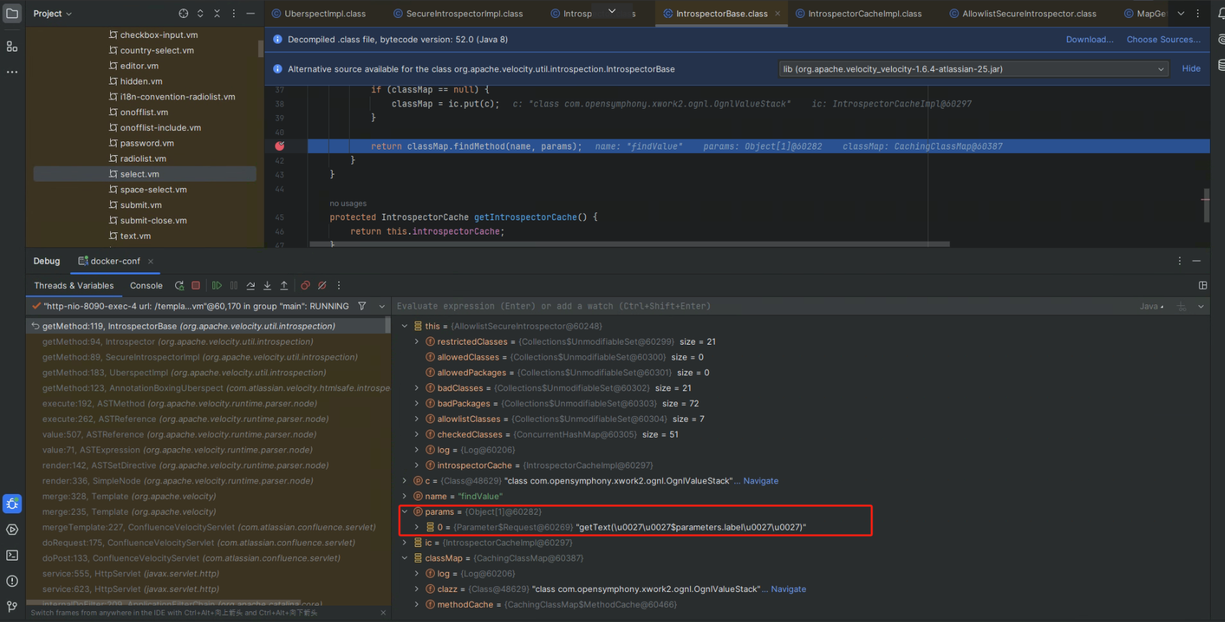Open password.vm in the Project tree

tap(144, 143)
